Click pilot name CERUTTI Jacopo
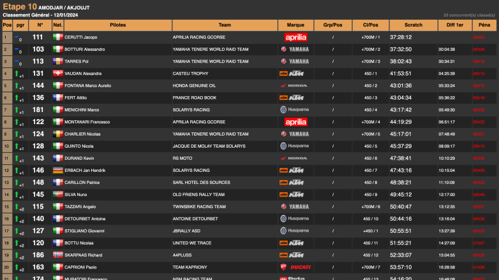499x280 pixels. point(81,37)
